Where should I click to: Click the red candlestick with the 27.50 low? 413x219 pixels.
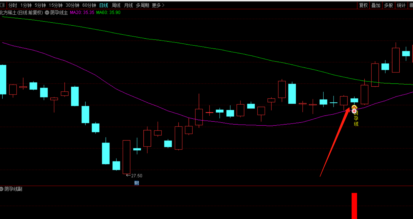point(126,157)
